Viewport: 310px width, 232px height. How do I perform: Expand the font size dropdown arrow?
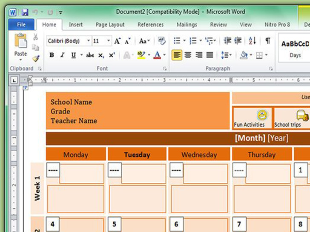coord(109,41)
